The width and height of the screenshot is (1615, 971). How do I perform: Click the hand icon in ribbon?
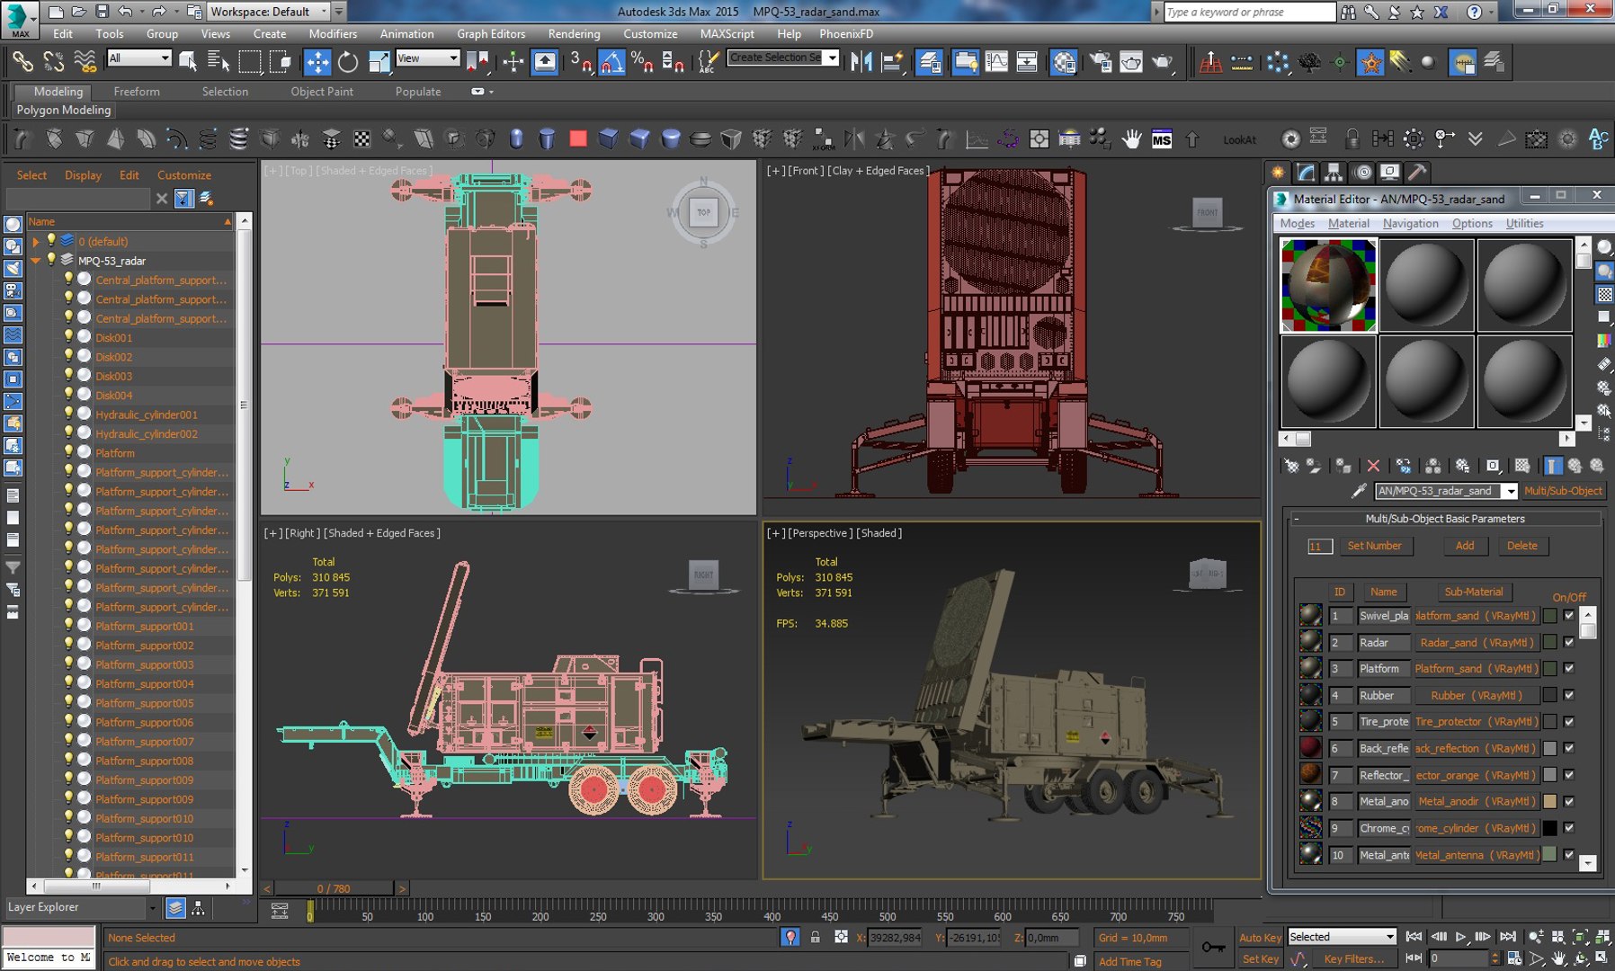[x=1131, y=139]
